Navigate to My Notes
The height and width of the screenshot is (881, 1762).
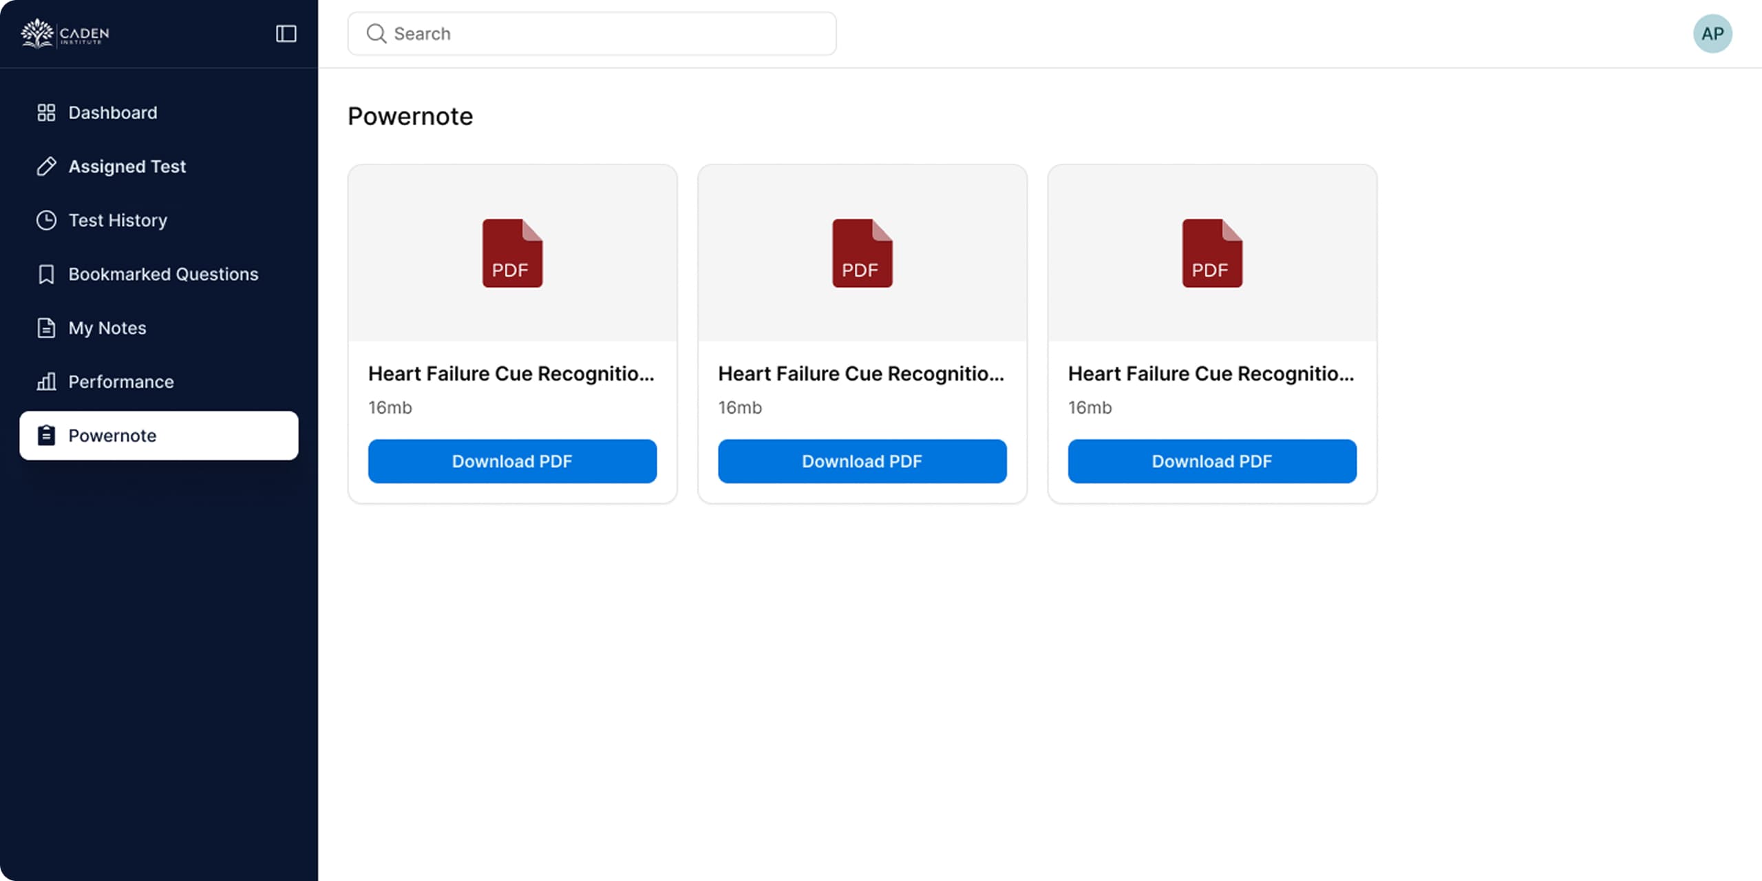click(159, 328)
